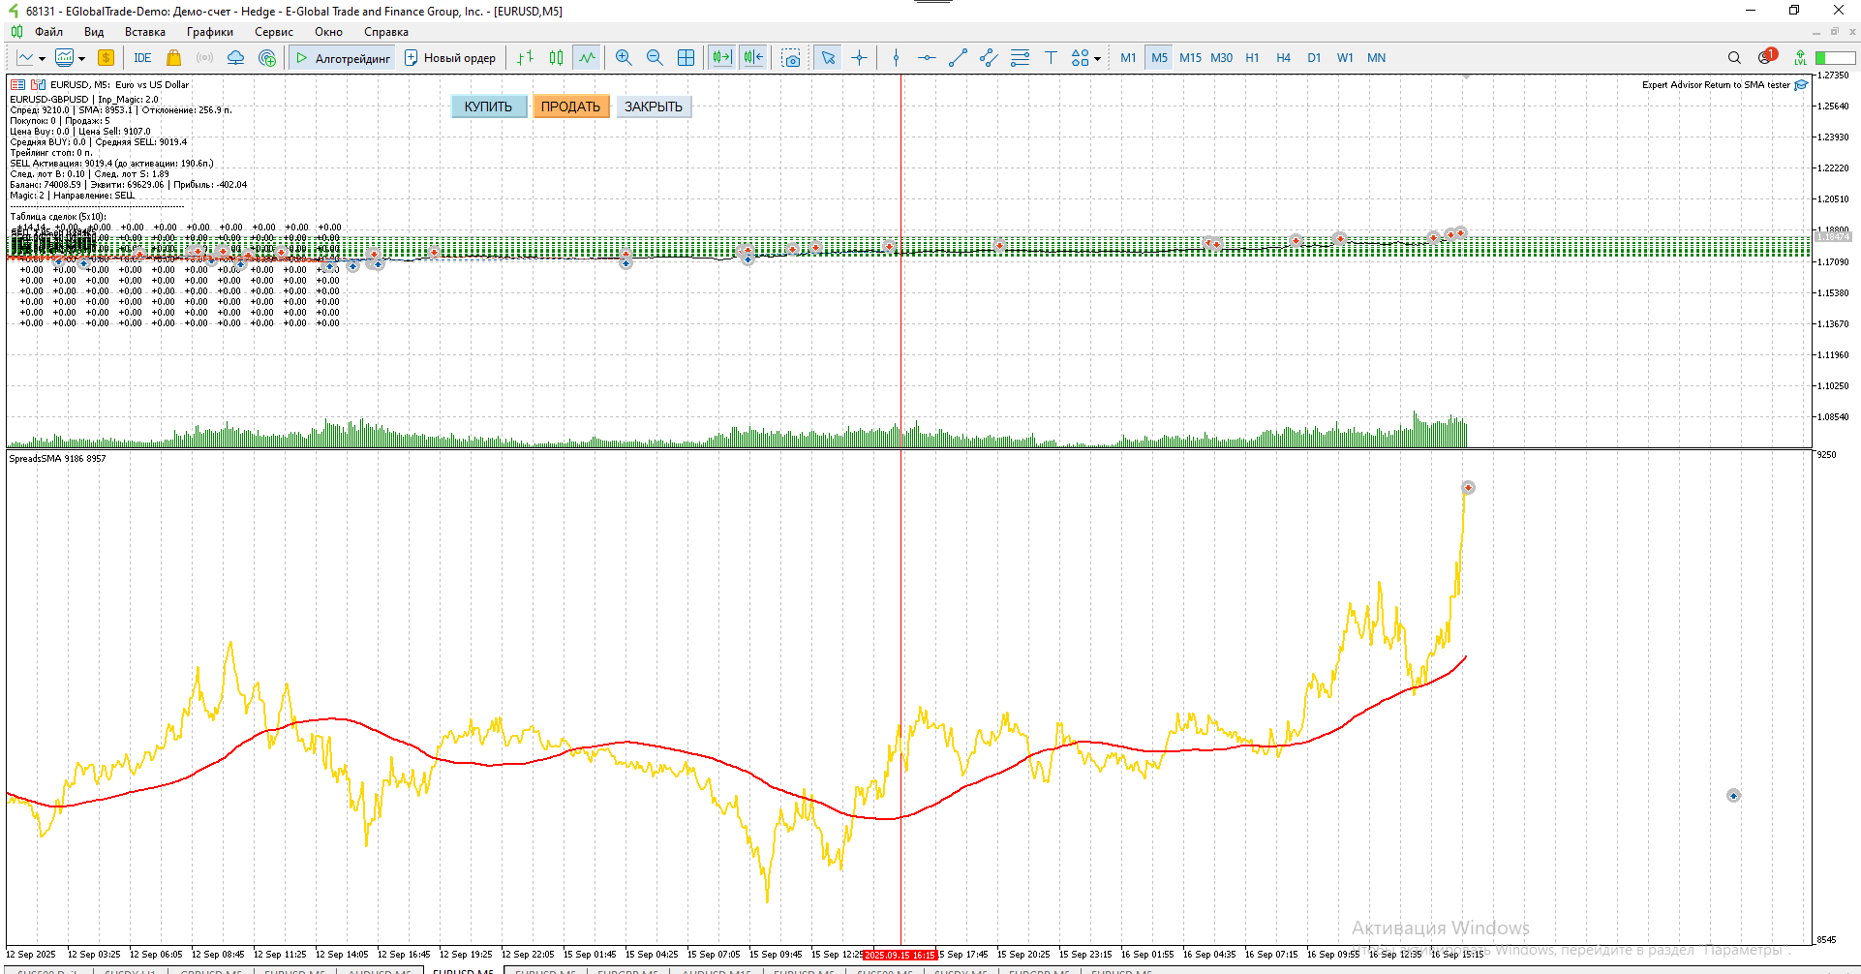Expand the chart type dropdown arrow
The height and width of the screenshot is (974, 1861).
(x=42, y=59)
